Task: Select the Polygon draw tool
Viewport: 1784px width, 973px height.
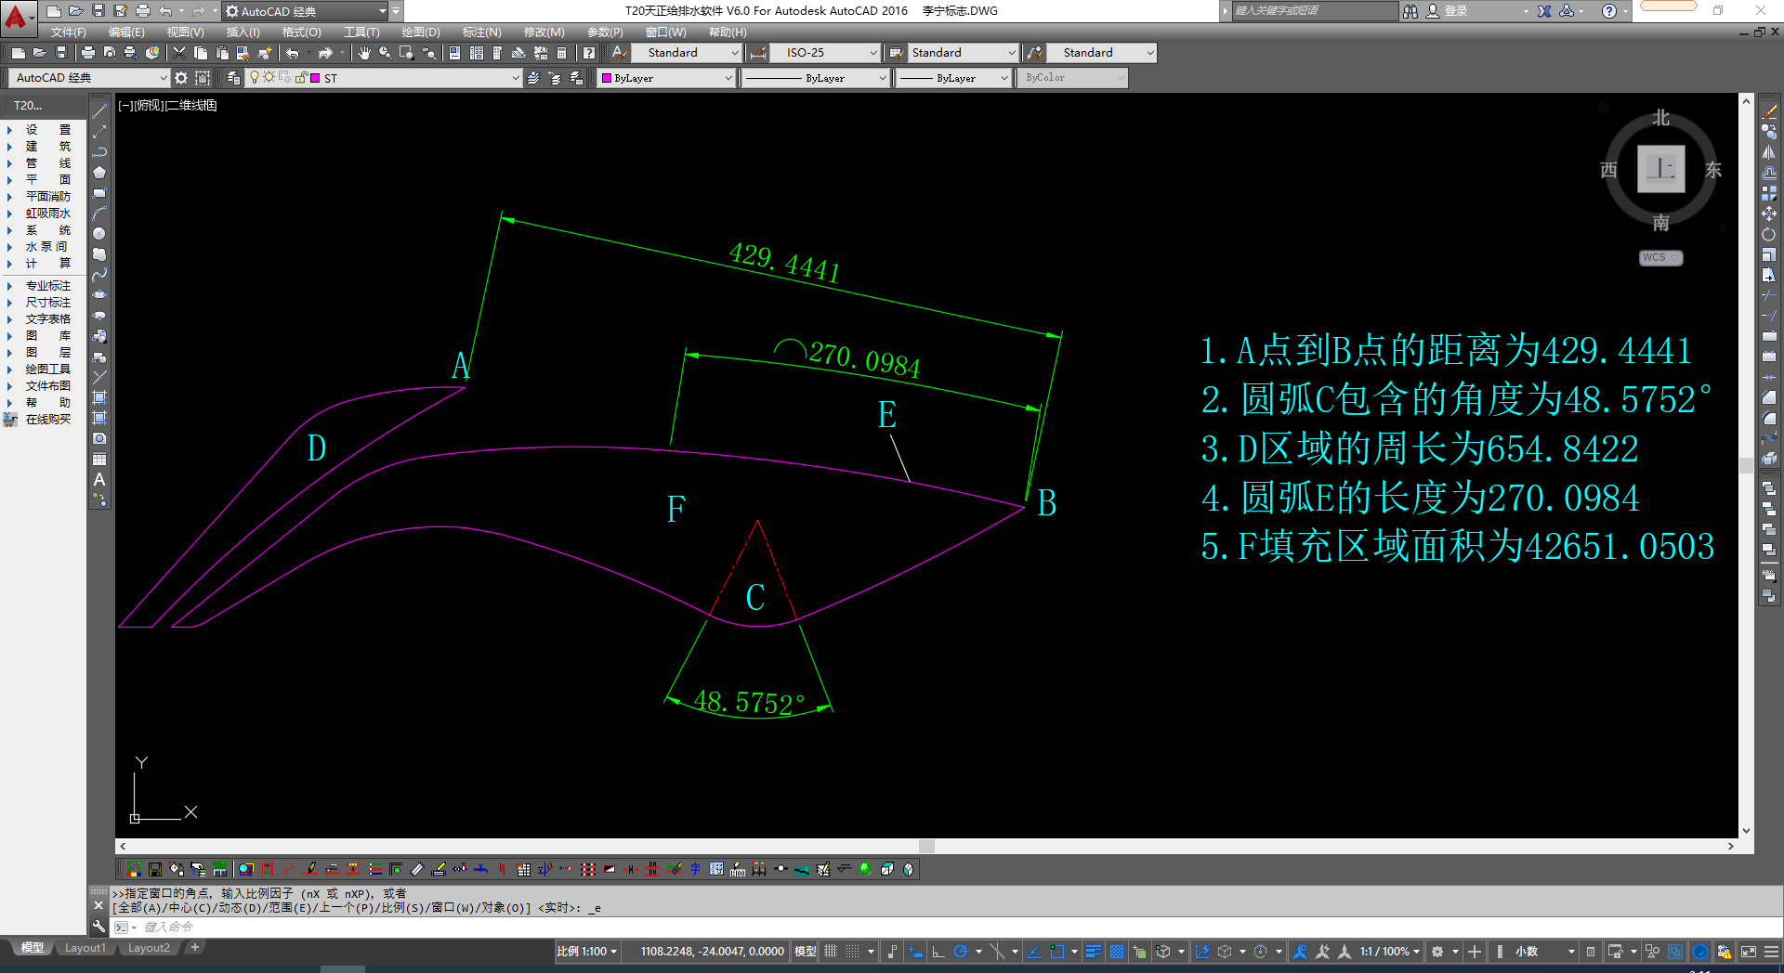Action: click(99, 172)
